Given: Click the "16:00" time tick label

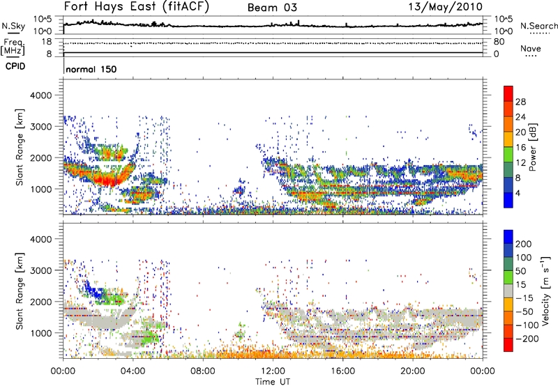Looking at the screenshot, I should pos(342,371).
